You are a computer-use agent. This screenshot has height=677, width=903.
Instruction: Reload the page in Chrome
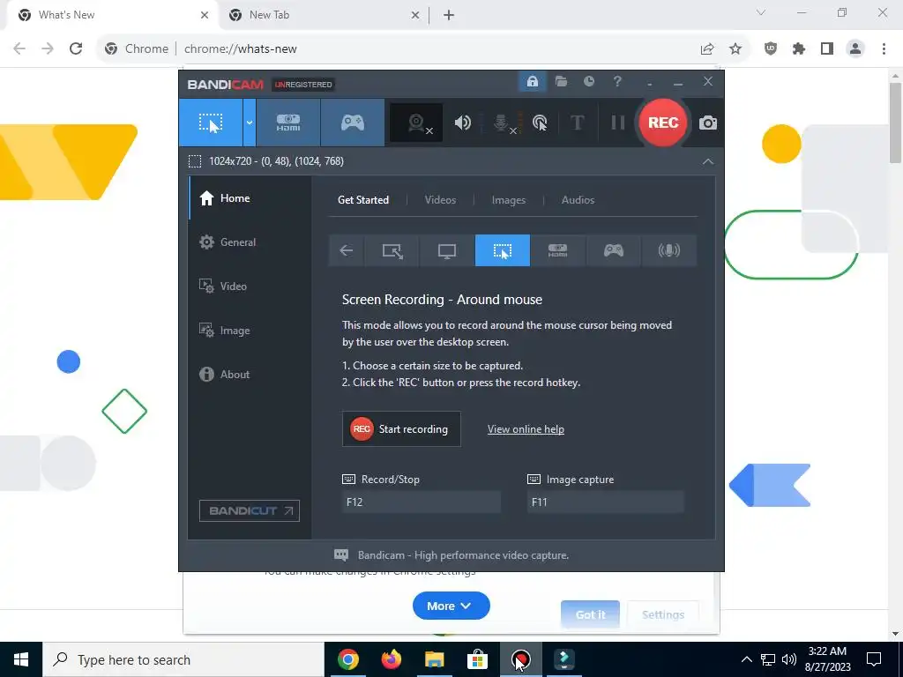pos(76,49)
